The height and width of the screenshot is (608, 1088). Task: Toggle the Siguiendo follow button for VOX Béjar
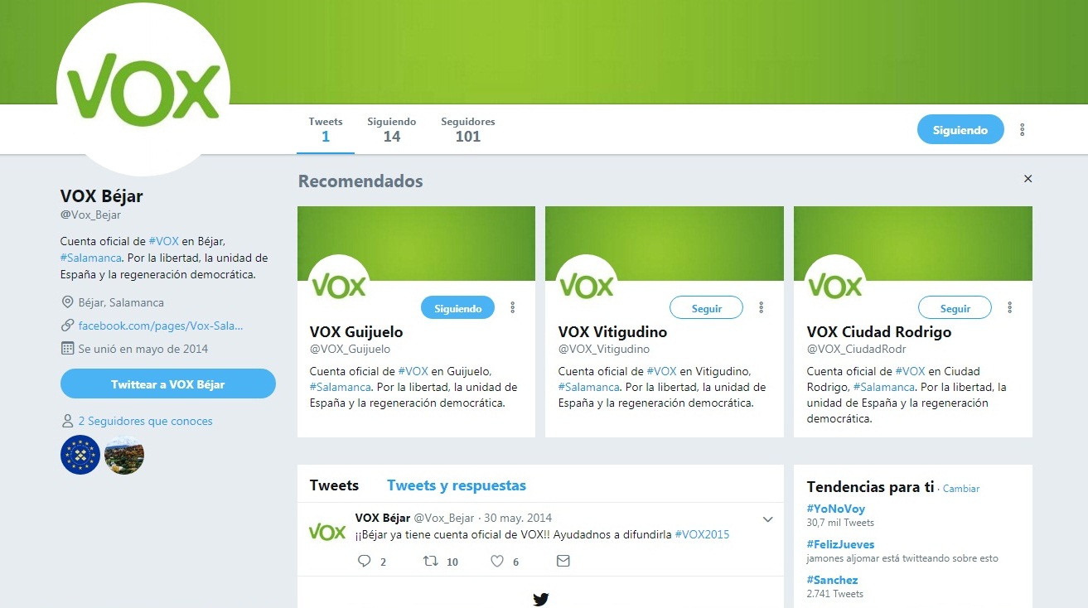[x=960, y=130]
